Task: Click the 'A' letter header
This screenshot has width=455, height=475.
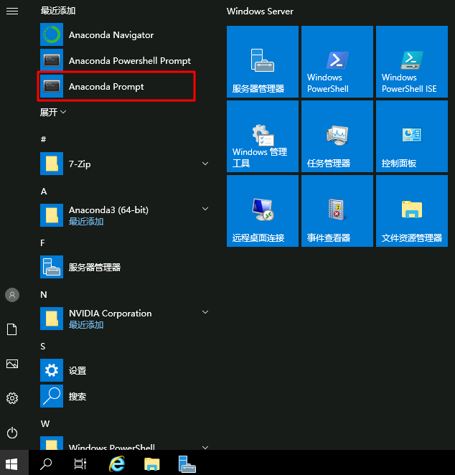Action: pyautogui.click(x=44, y=192)
